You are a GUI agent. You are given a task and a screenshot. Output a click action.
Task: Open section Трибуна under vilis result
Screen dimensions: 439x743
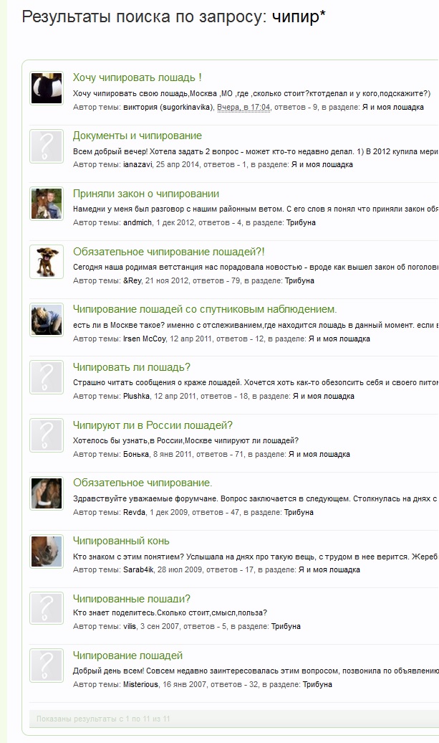point(286,626)
